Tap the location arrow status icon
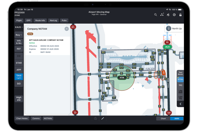198x132 pixels. pos(167,10)
